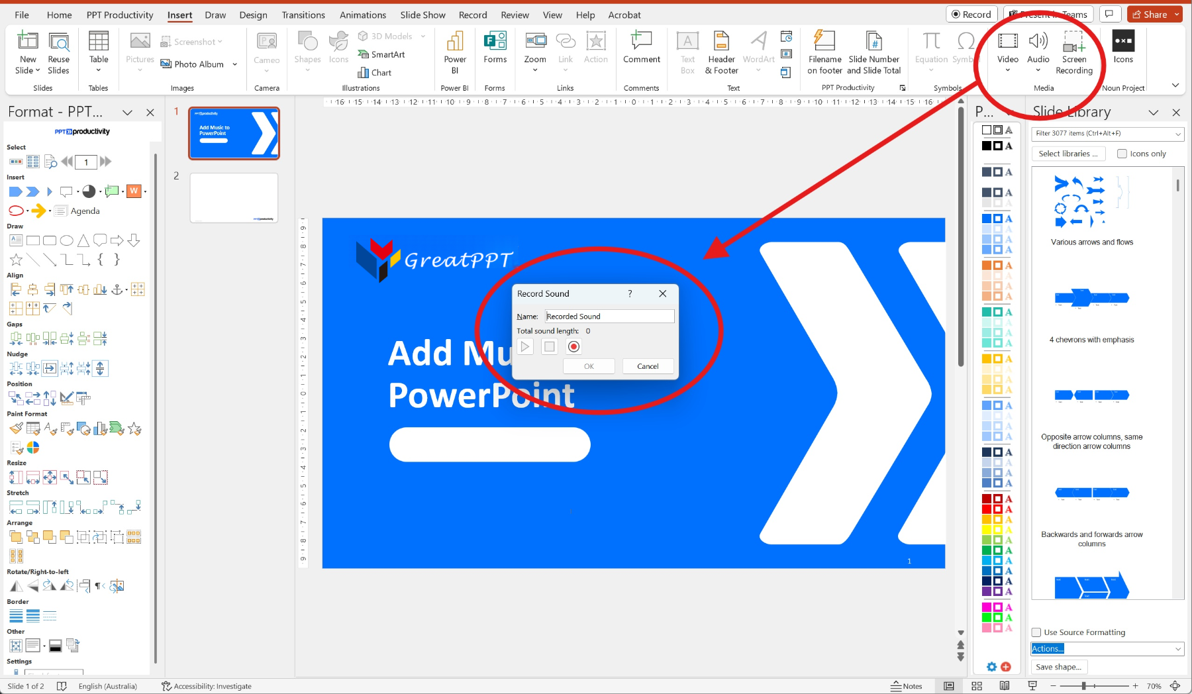
Task: Click the magenta color swatch row
Action: [x=997, y=607]
